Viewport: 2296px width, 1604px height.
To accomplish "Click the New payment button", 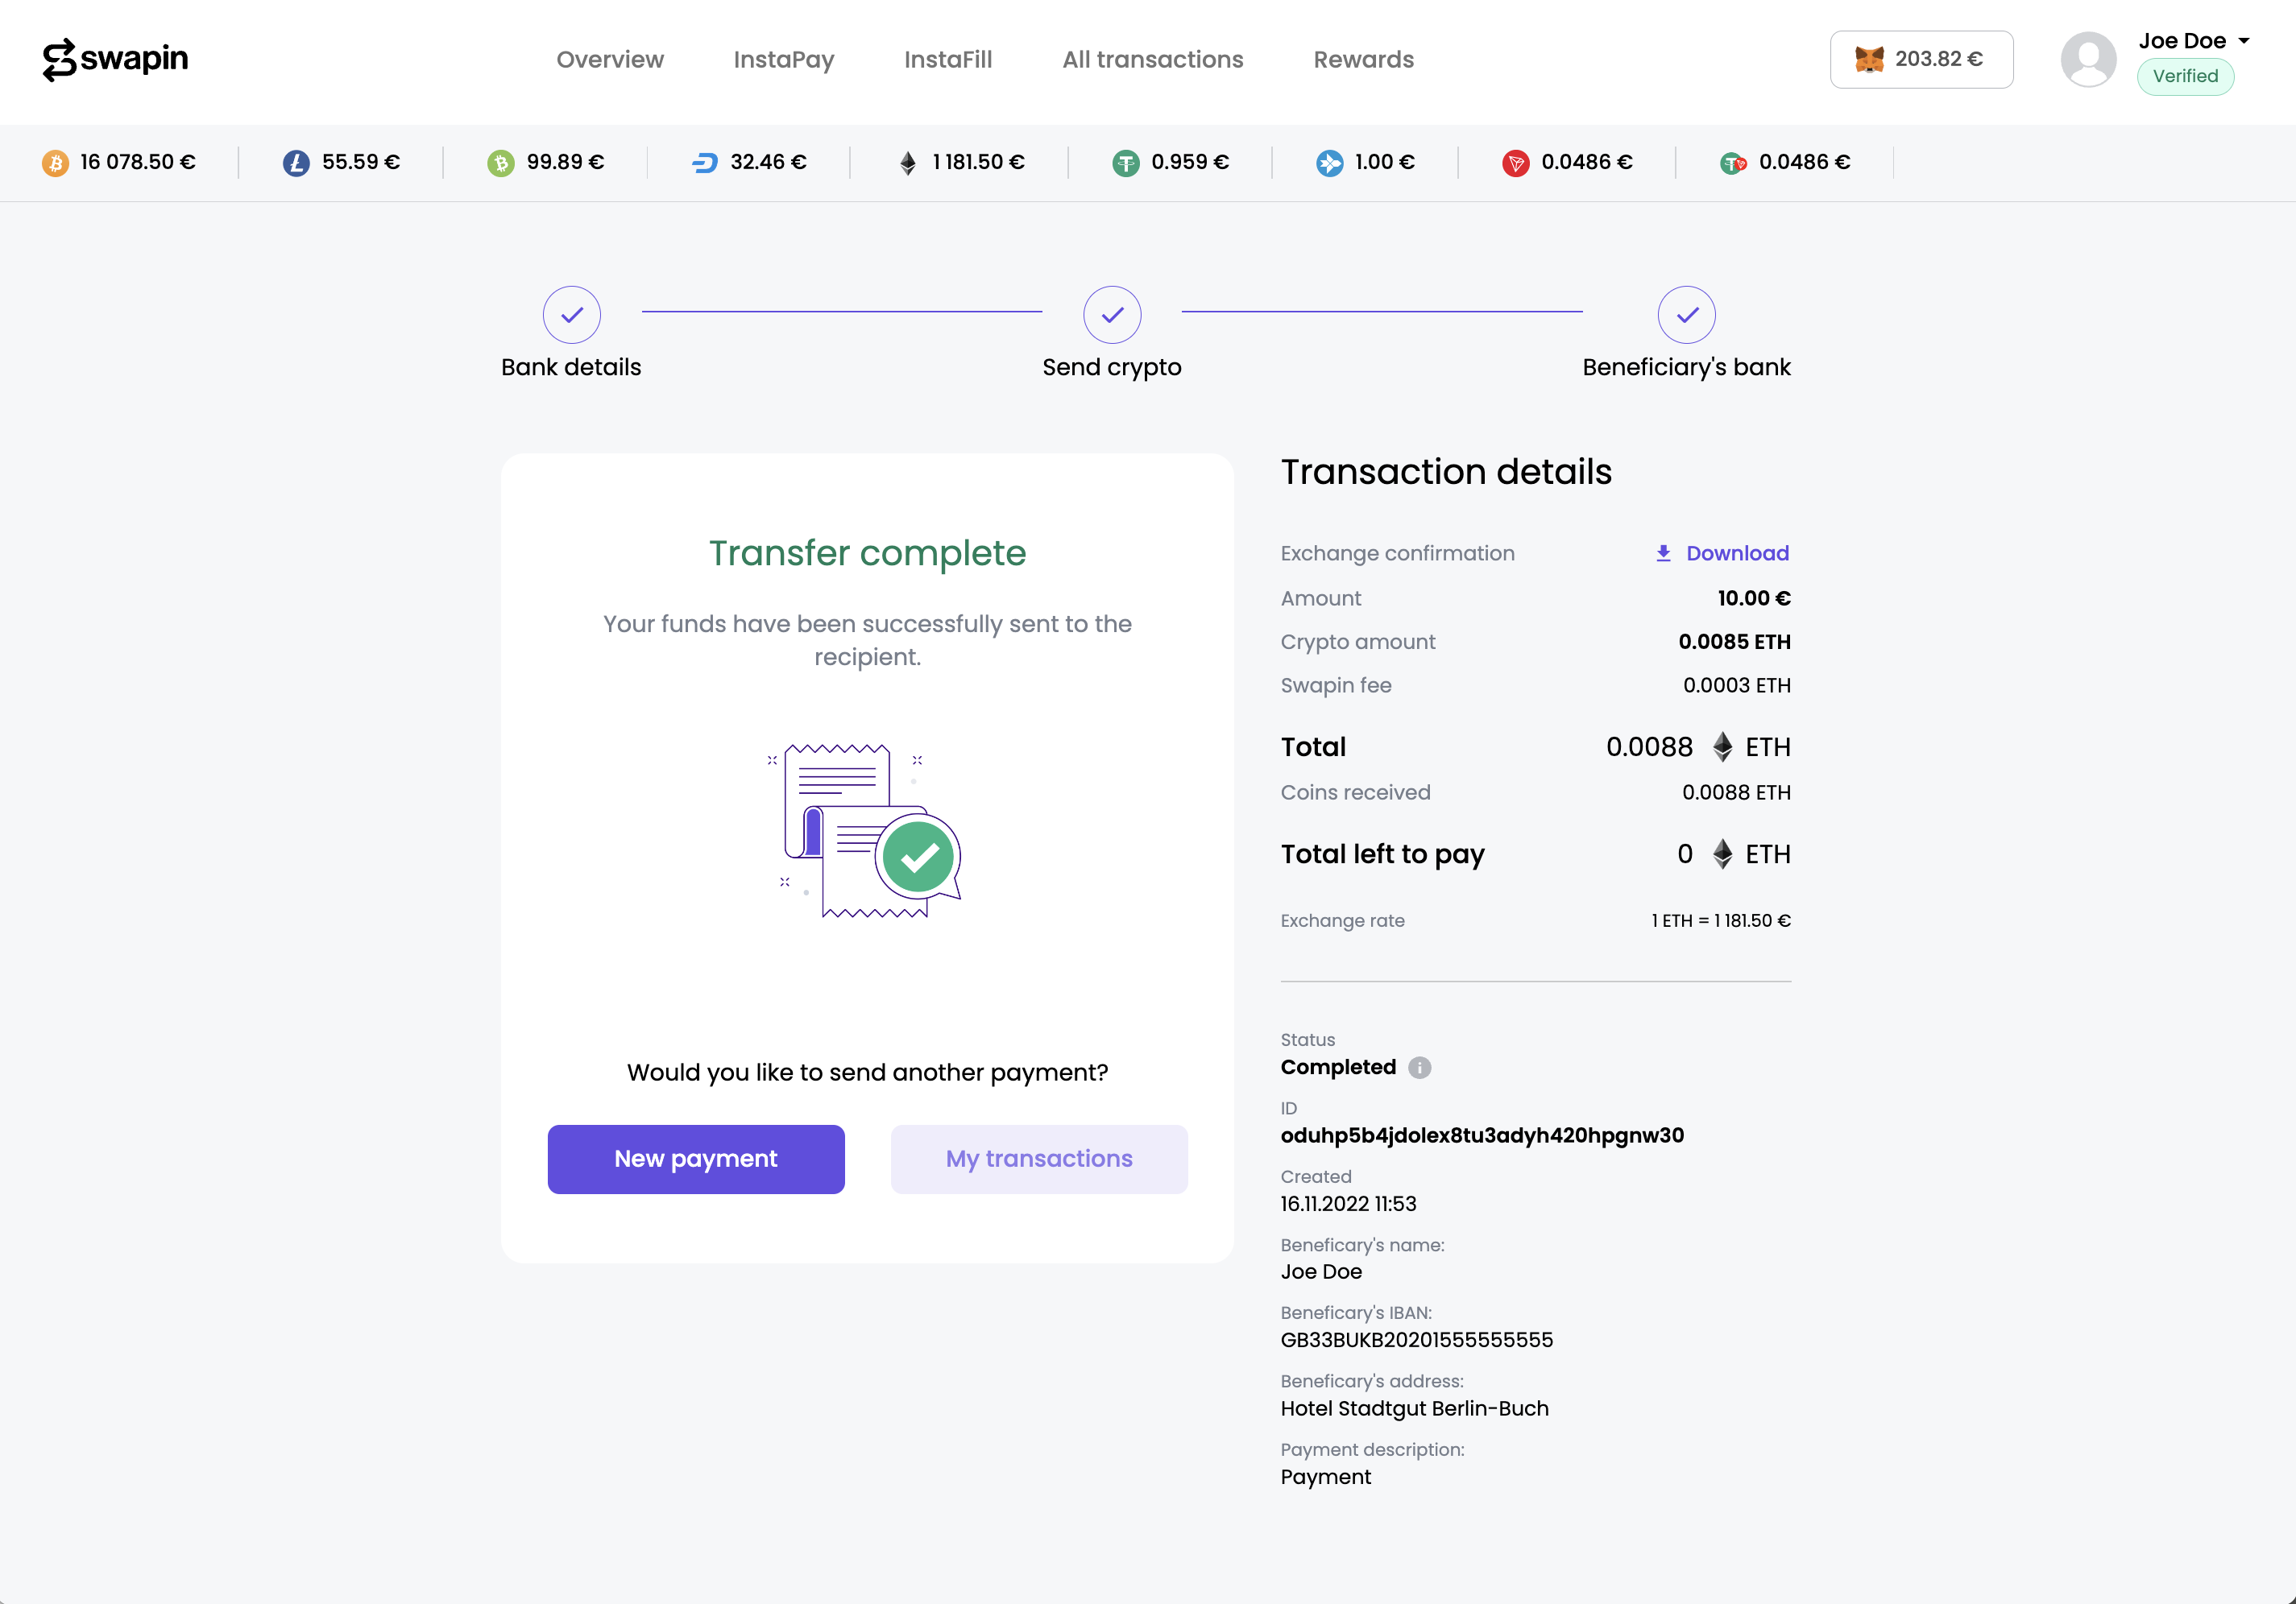I will coord(696,1158).
